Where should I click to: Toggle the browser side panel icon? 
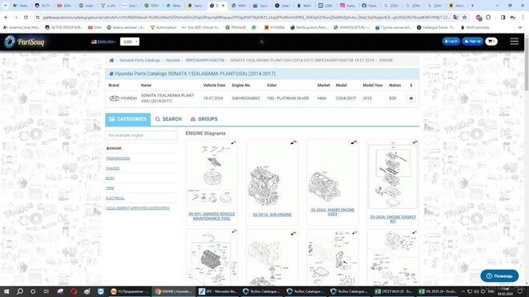pos(503,17)
